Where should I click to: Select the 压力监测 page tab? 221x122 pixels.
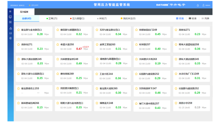pyautogui.click(x=24, y=12)
